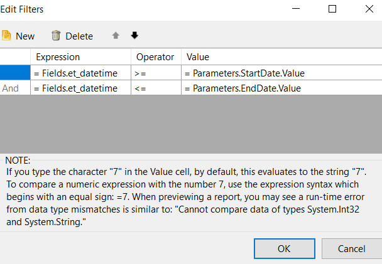Close the Edit Filters dialog
Image resolution: width=382 pixels, height=264 pixels.
368,9
